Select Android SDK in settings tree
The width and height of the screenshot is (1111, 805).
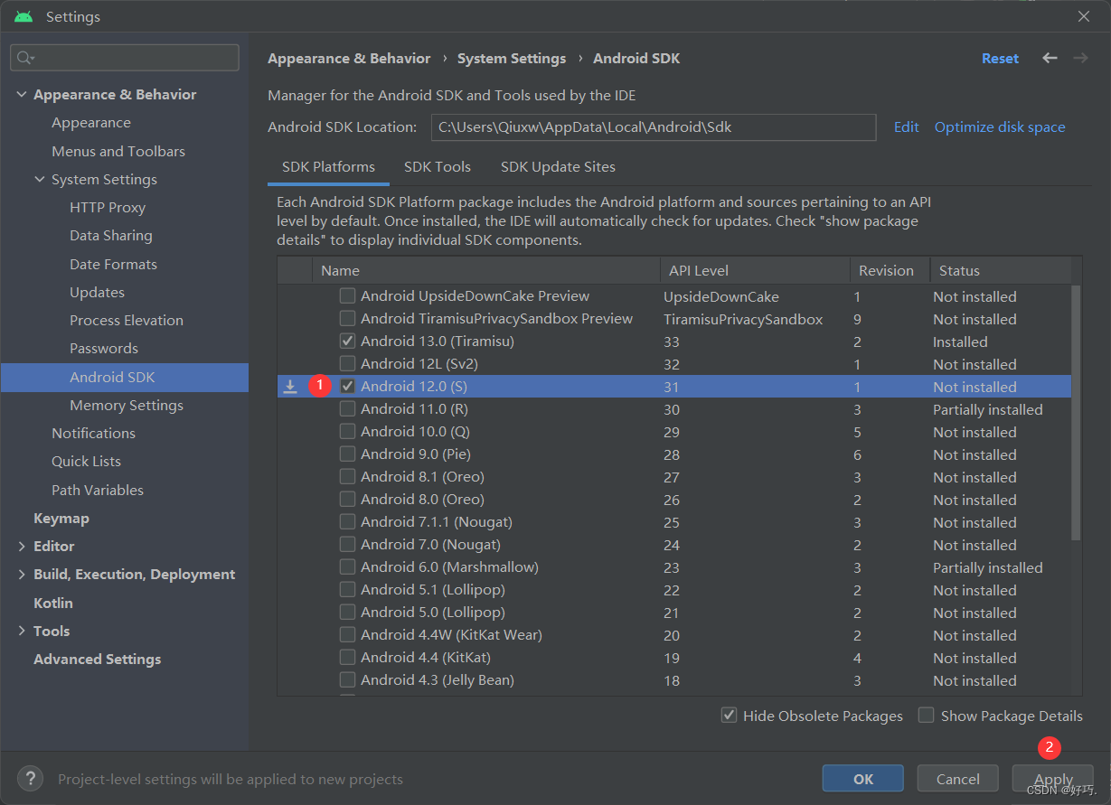(x=125, y=378)
